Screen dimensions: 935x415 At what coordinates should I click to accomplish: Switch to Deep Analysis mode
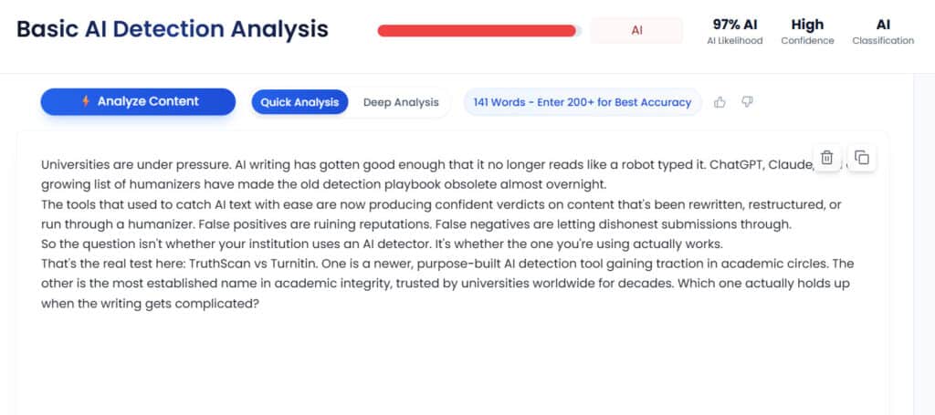pos(401,102)
